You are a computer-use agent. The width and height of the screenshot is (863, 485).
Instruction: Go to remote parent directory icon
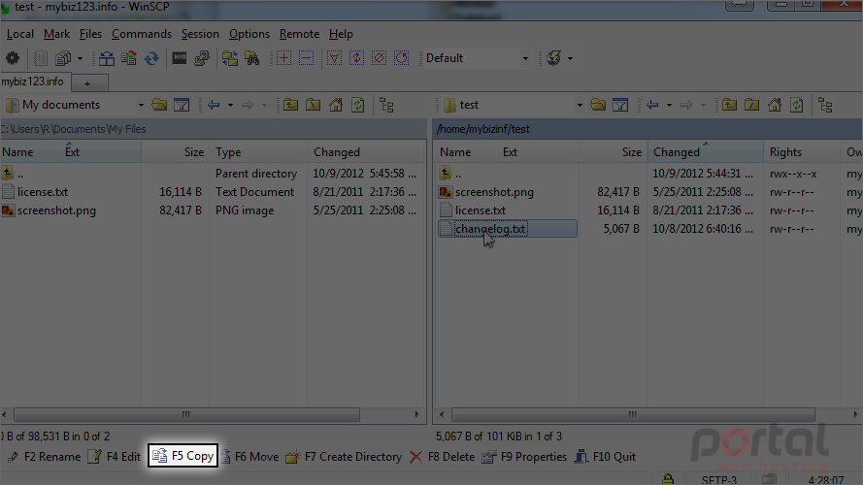[729, 105]
